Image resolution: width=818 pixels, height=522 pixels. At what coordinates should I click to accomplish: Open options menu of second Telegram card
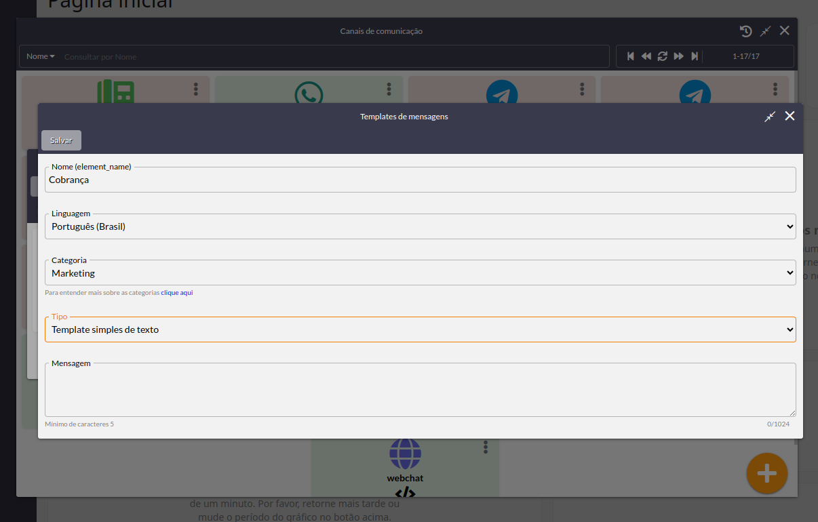(x=775, y=89)
